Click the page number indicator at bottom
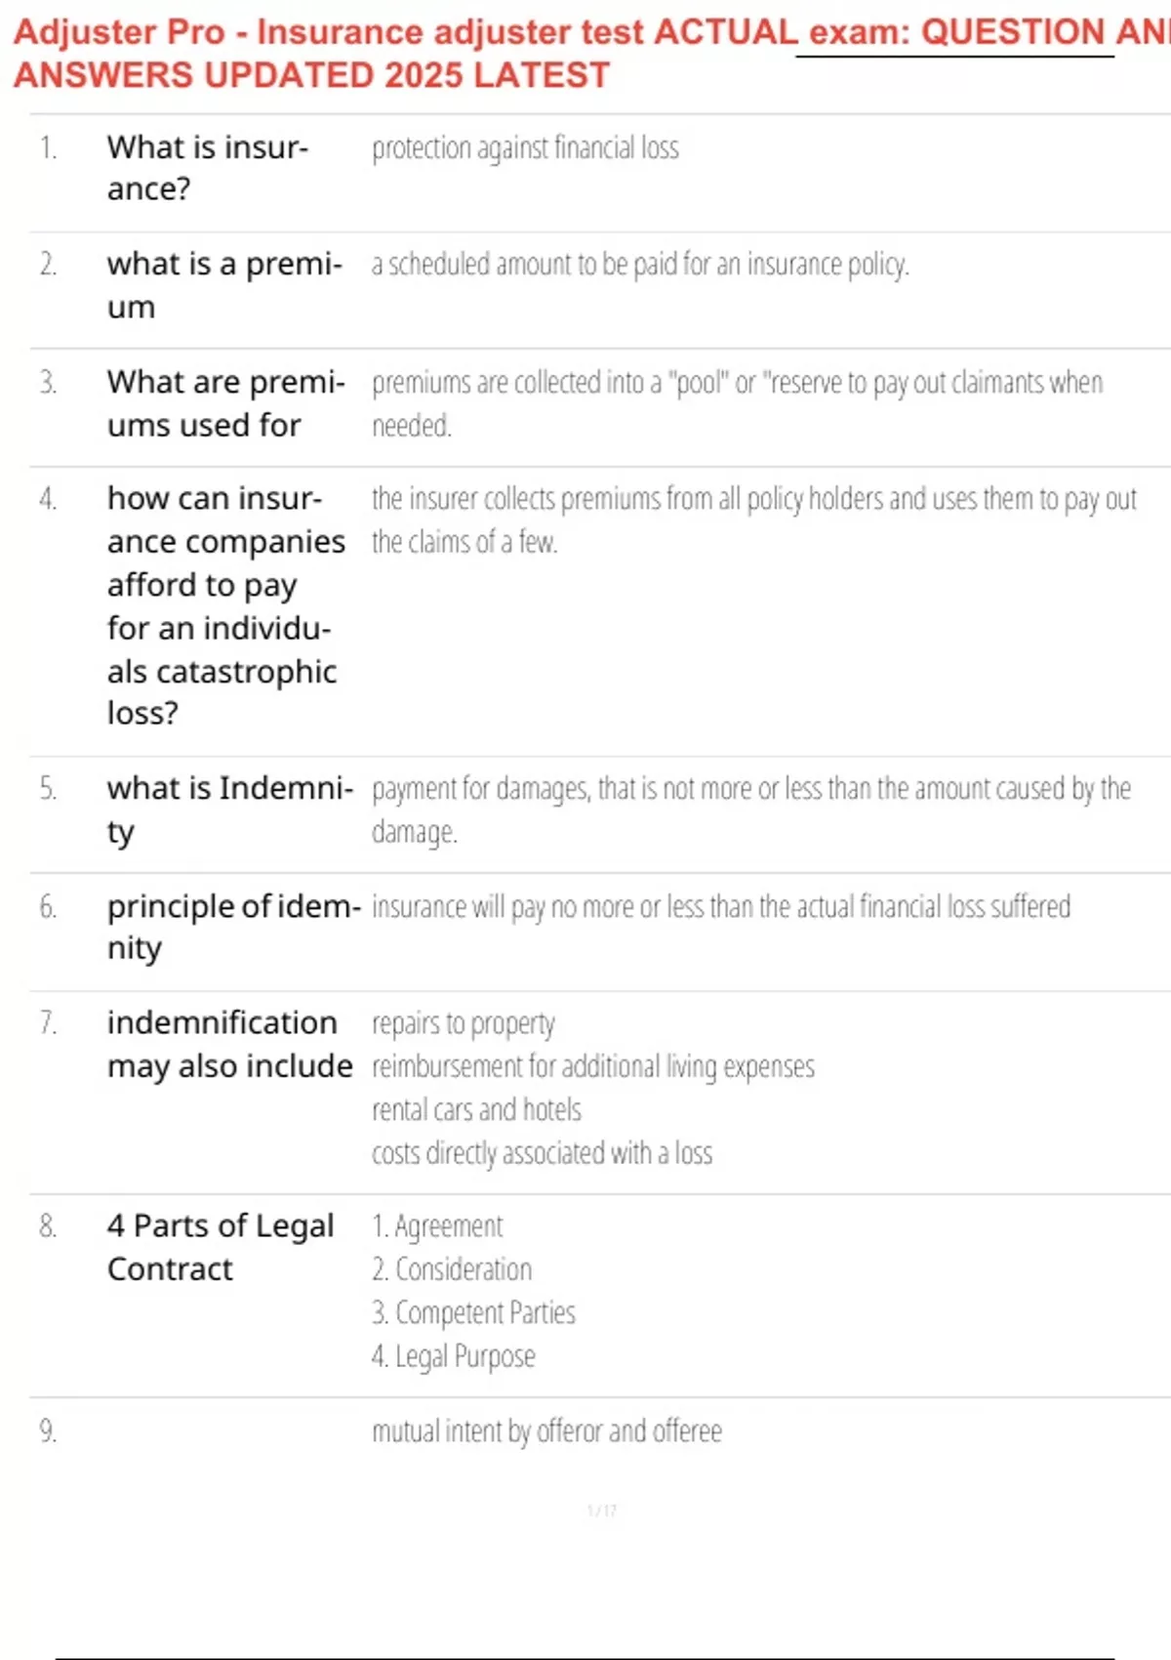The height and width of the screenshot is (1660, 1171). pyautogui.click(x=602, y=1512)
